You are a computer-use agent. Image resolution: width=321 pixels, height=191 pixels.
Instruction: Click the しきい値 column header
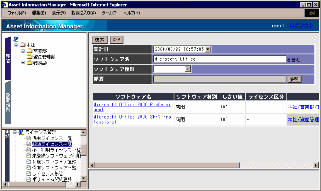pyautogui.click(x=232, y=97)
